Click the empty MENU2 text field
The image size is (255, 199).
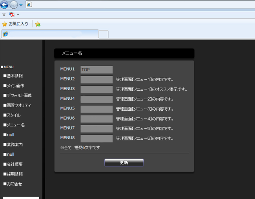tap(97, 80)
